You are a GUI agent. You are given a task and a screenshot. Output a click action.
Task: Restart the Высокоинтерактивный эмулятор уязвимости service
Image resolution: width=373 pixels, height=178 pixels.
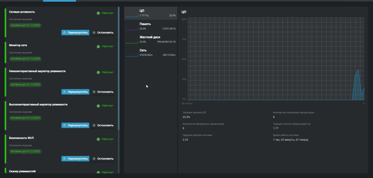(x=75, y=125)
